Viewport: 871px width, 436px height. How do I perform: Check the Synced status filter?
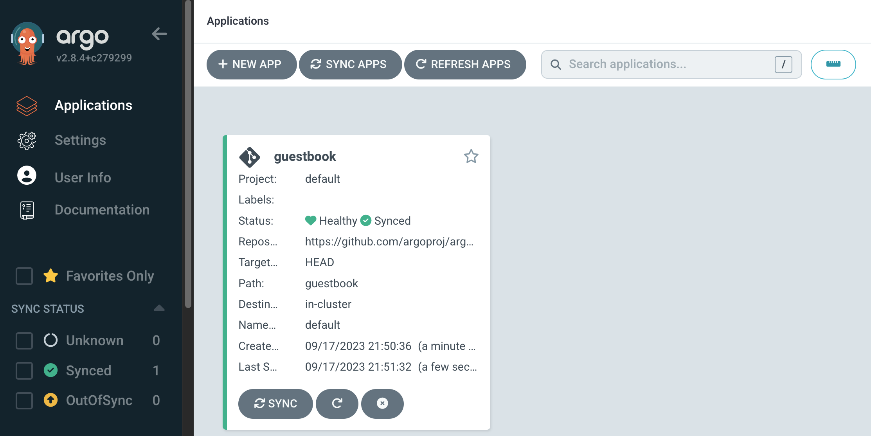coord(24,370)
